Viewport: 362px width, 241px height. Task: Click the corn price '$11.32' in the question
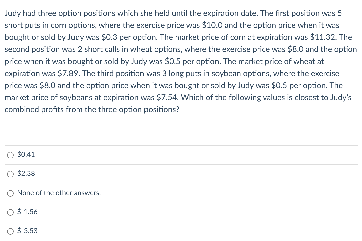(322, 37)
